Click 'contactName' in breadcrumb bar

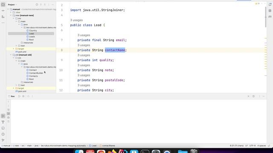[x=107, y=146]
